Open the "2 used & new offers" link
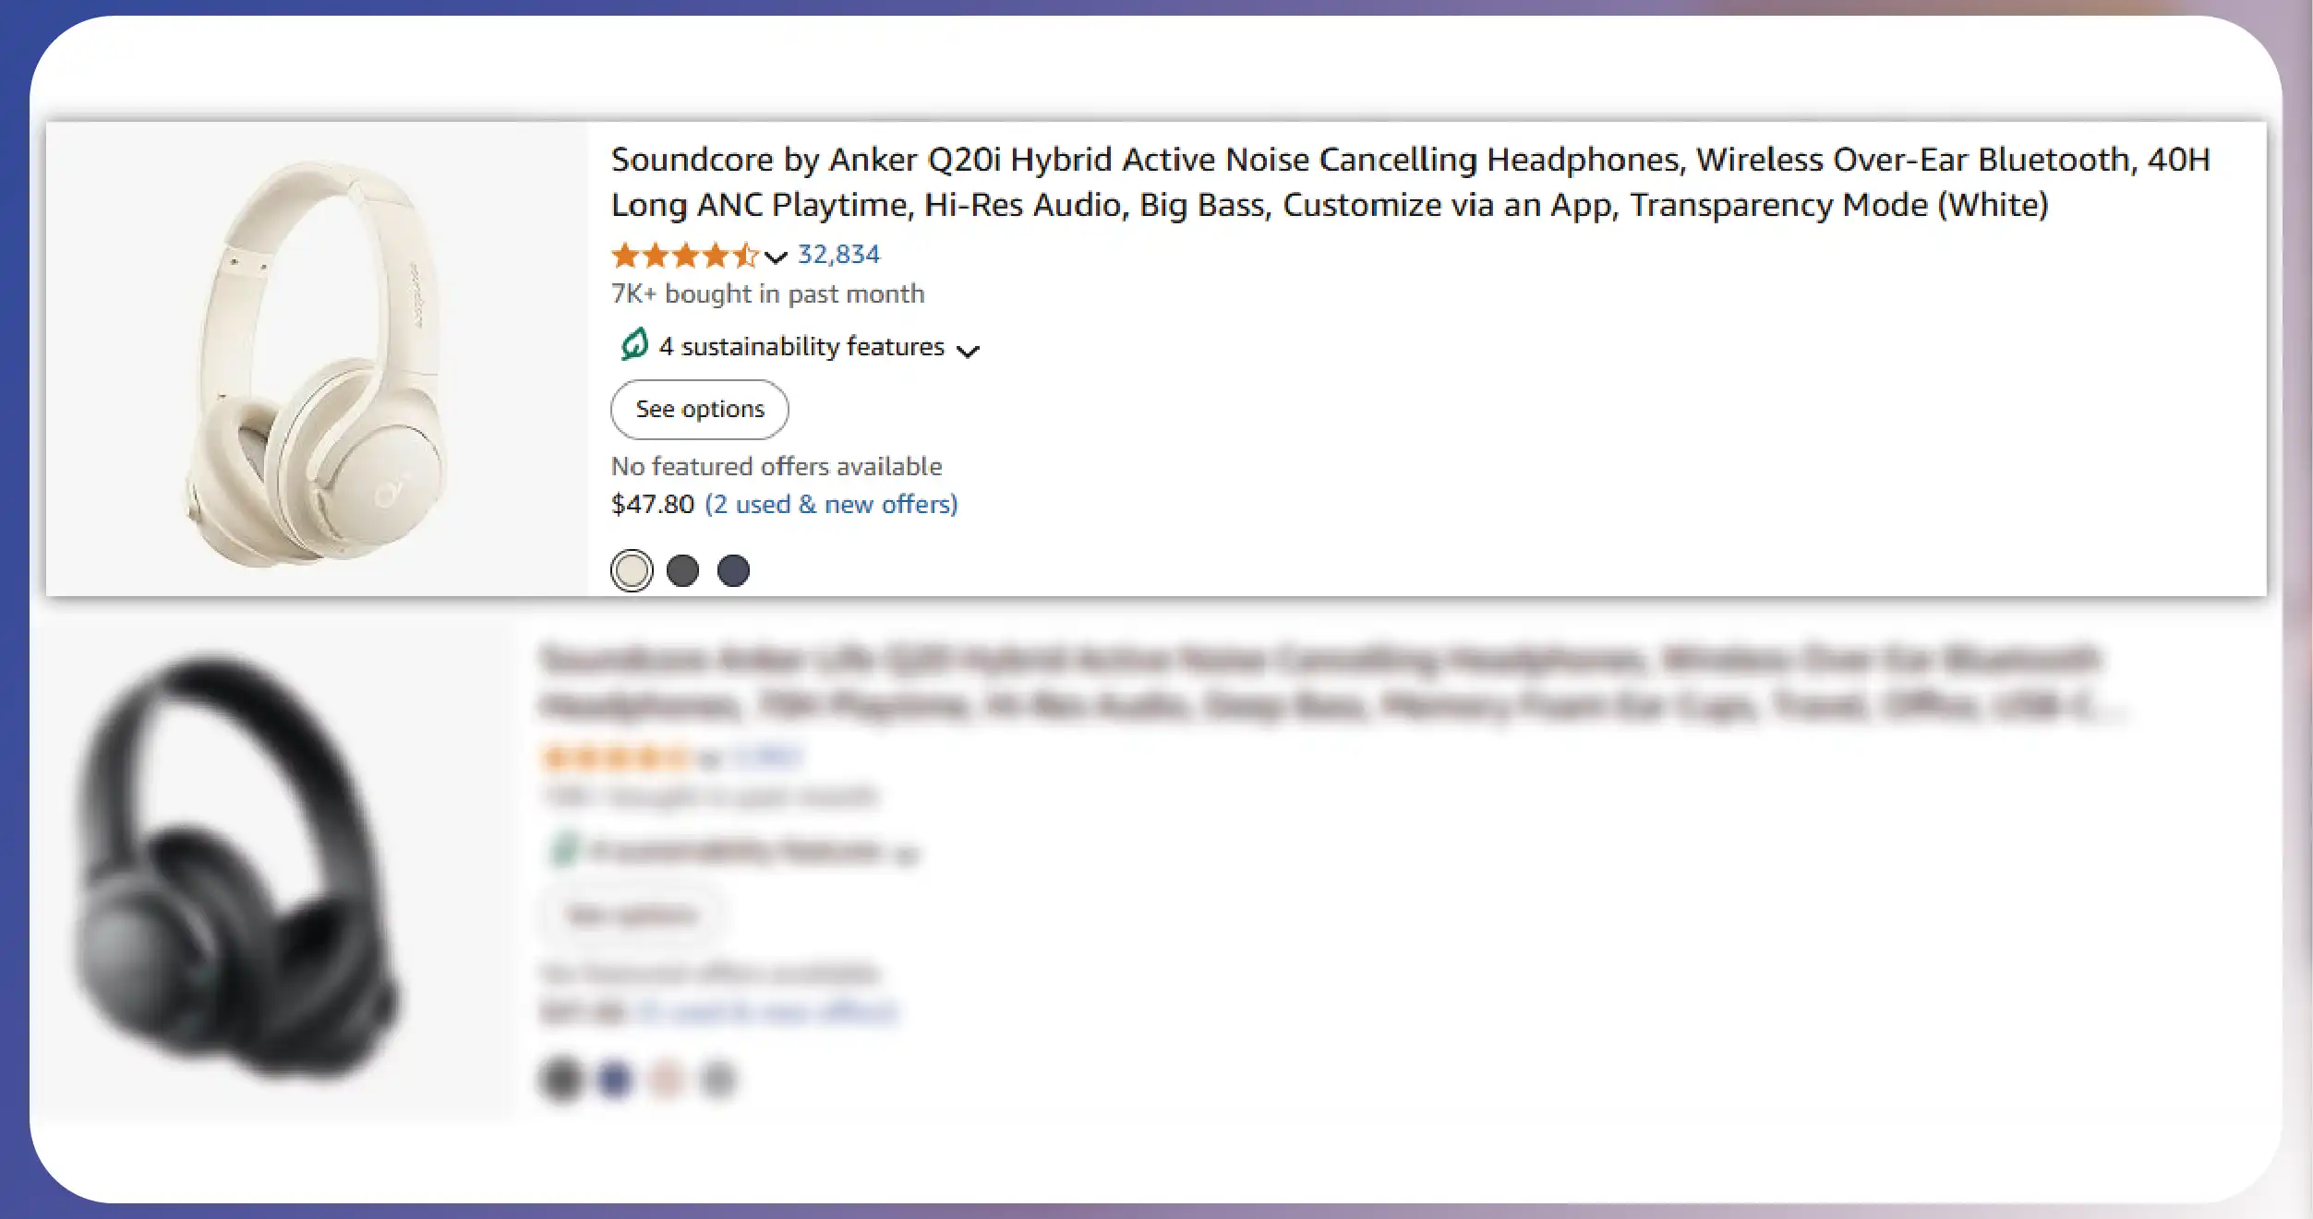The image size is (2313, 1219). tap(831, 505)
